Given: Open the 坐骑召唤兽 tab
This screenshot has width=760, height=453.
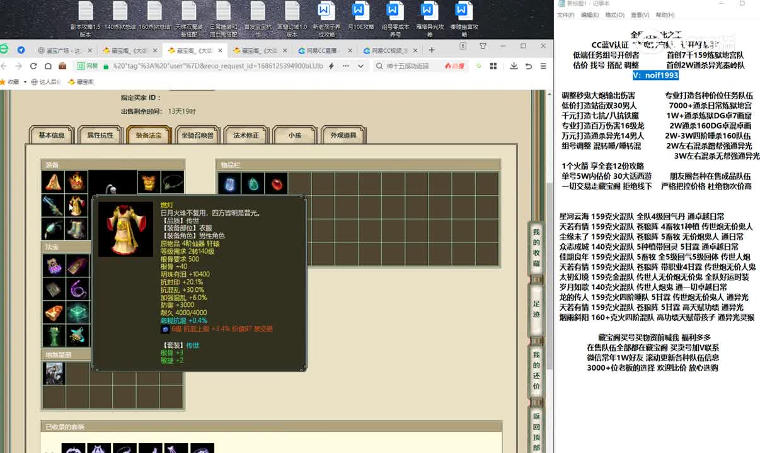Looking at the screenshot, I should click(x=197, y=135).
